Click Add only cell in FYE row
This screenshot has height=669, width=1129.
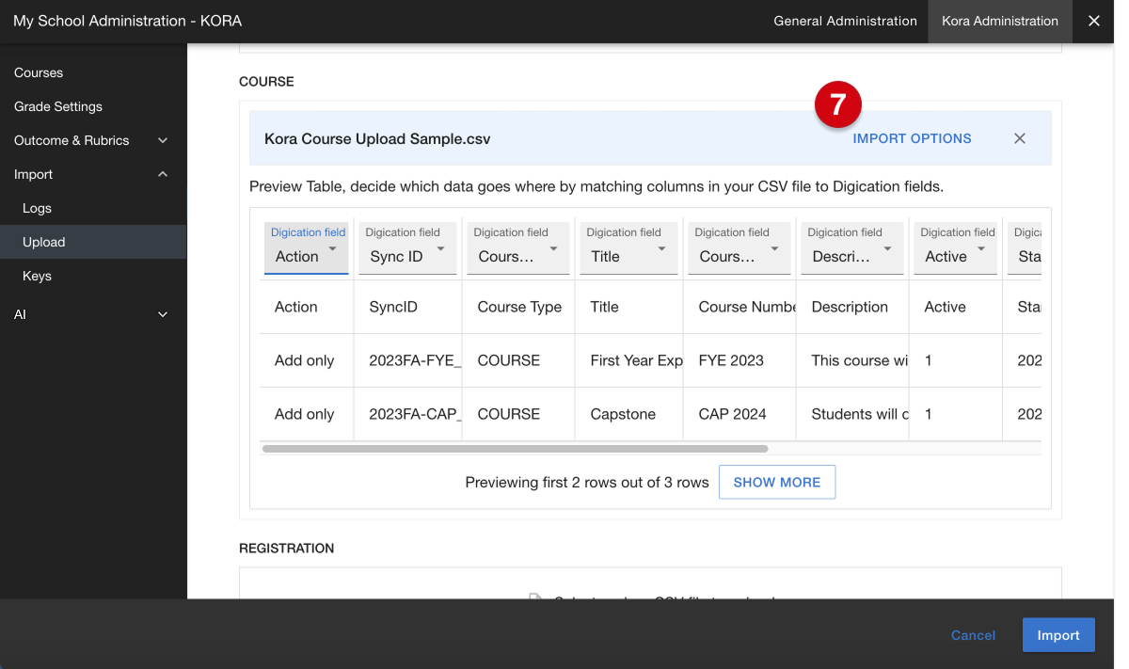point(307,360)
